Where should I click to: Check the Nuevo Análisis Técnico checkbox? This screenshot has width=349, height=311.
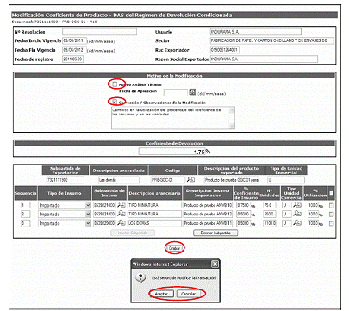click(x=115, y=84)
